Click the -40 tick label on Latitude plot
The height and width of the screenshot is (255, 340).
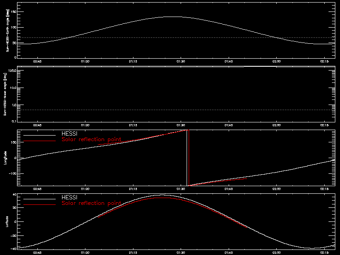(14, 249)
